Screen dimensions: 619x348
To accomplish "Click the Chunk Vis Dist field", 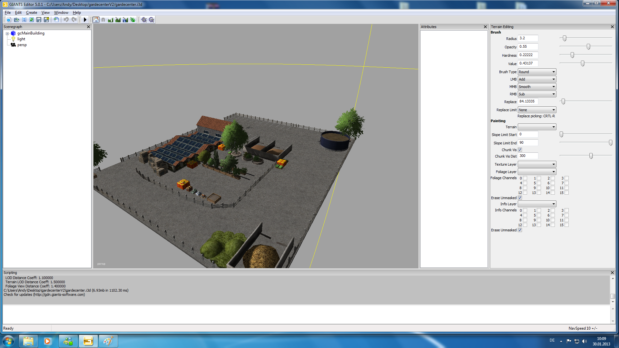I will pos(528,156).
